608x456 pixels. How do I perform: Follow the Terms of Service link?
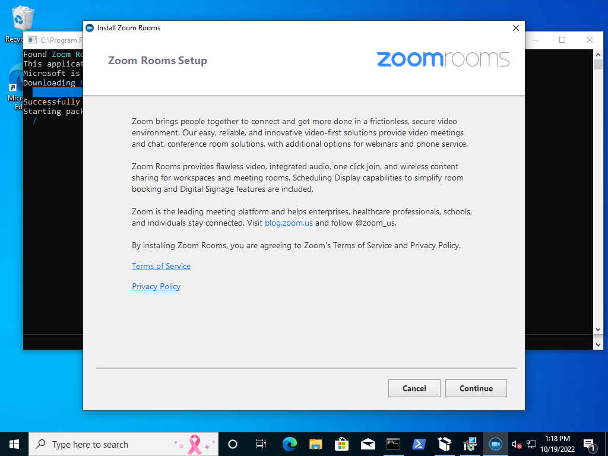tap(161, 266)
